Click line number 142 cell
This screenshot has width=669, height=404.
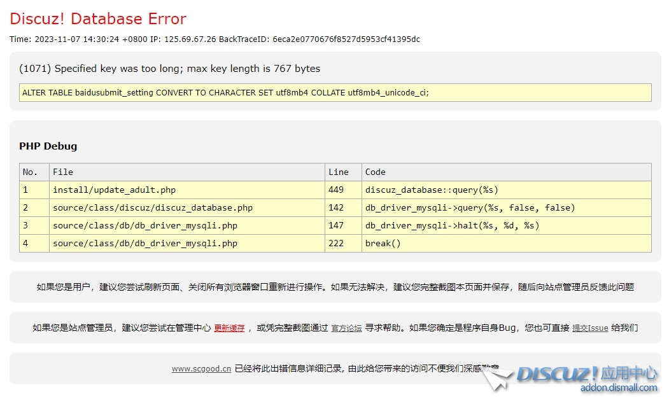[344, 208]
